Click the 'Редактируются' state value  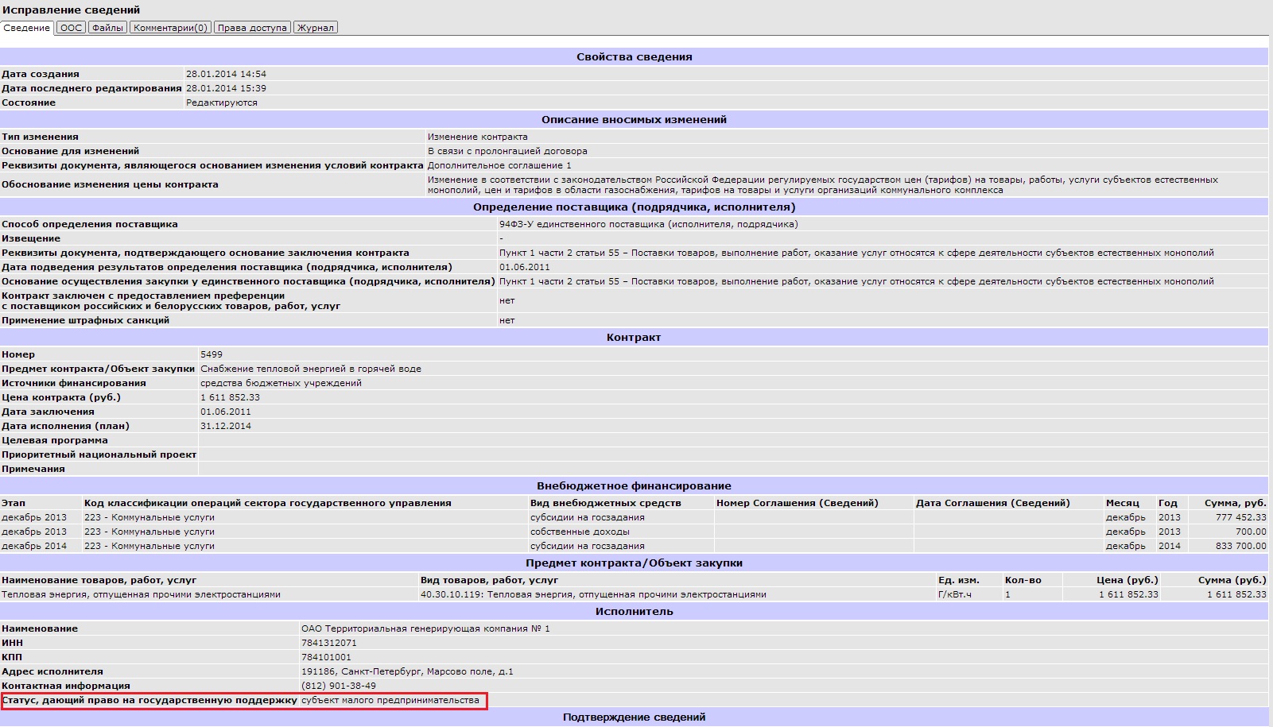221,103
